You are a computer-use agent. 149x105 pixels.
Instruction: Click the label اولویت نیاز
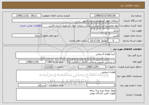pos(136,31)
